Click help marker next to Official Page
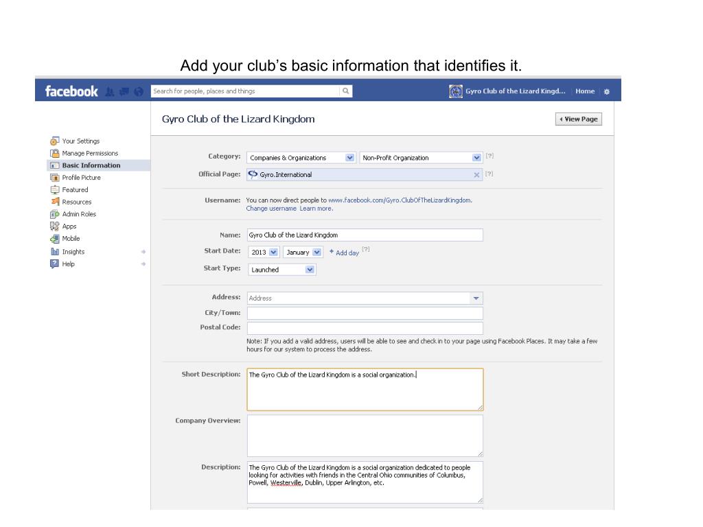Viewport: 703px width, 527px height. coord(489,174)
